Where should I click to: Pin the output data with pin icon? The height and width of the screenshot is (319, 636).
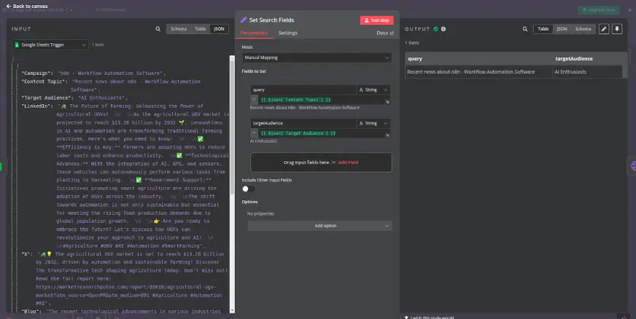617,29
